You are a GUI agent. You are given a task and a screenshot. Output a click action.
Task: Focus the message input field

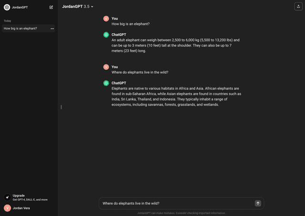[176, 203]
